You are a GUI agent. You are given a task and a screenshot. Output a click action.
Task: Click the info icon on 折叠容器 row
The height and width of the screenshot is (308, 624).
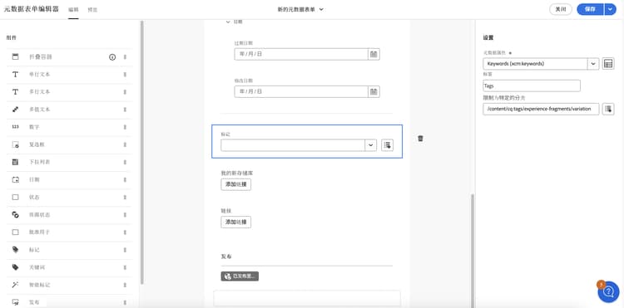(112, 57)
